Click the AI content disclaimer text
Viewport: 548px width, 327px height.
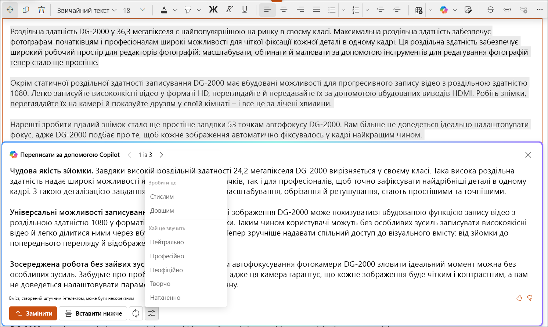(72, 298)
